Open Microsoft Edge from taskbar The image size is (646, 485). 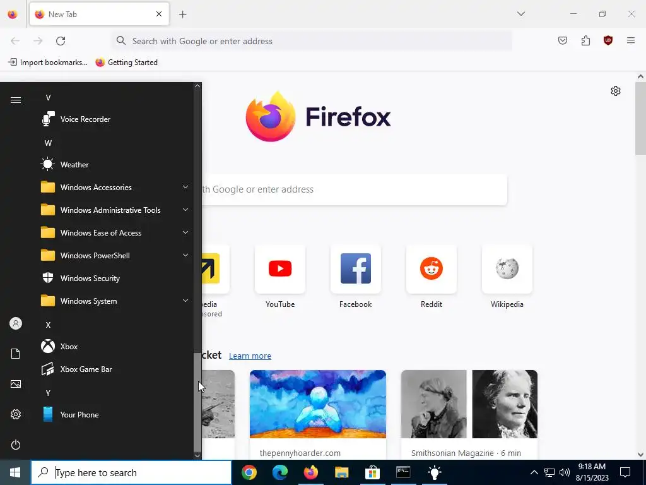pyautogui.click(x=279, y=472)
